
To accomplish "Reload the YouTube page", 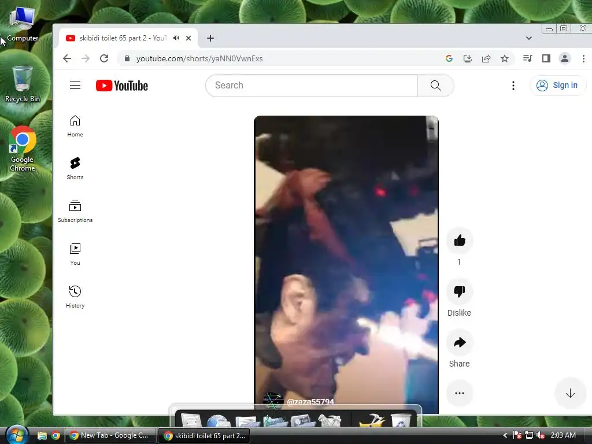I will point(104,58).
